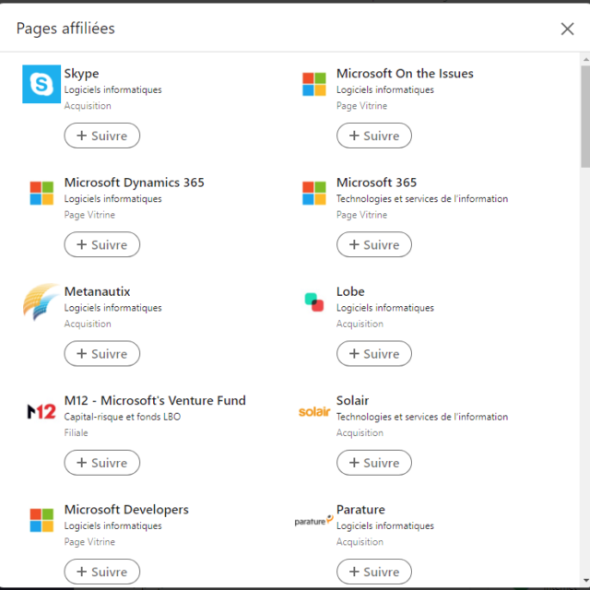Click 'Logiciels informatiques' under Metanautix
Screen dimensions: 590x590
(x=112, y=308)
